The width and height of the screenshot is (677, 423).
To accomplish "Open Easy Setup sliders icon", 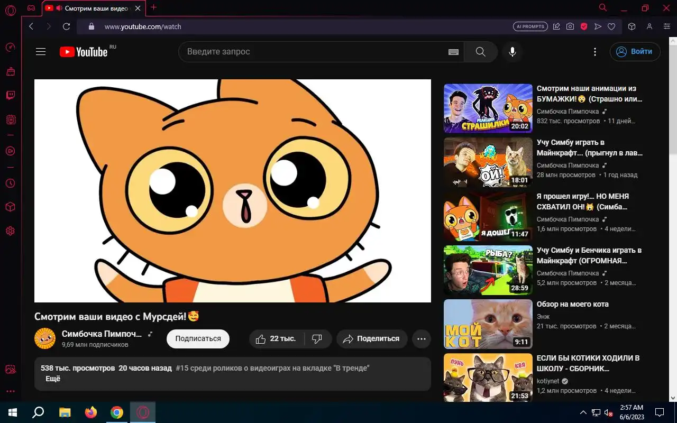I will (x=667, y=26).
